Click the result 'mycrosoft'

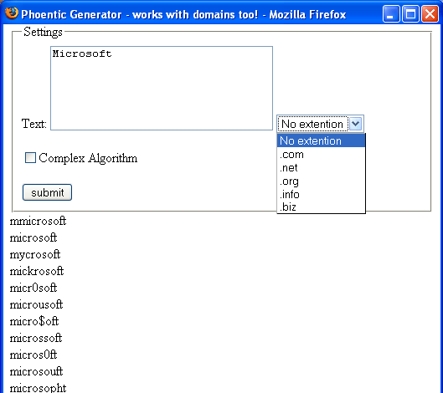tap(35, 255)
